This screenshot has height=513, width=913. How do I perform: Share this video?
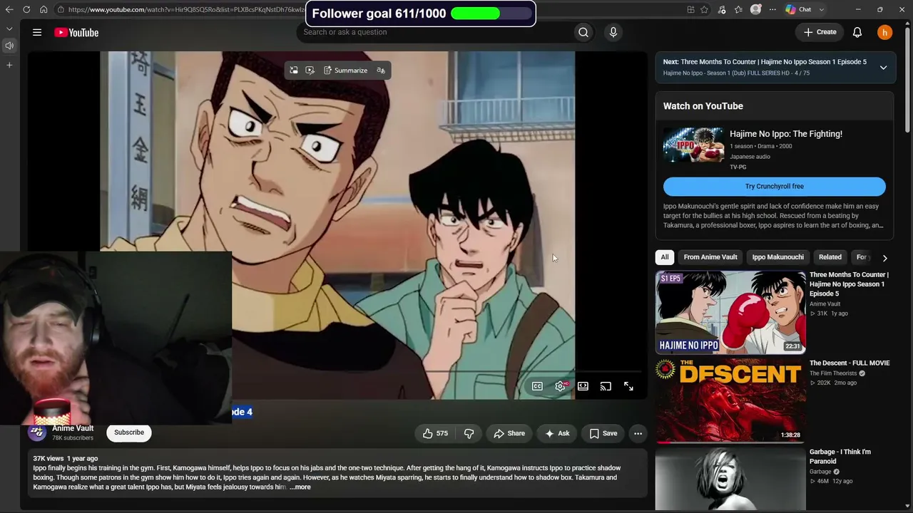pos(509,433)
